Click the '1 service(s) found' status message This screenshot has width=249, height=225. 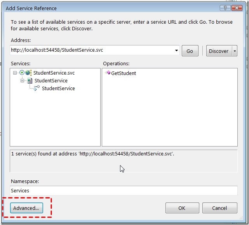pyautogui.click(x=92, y=153)
